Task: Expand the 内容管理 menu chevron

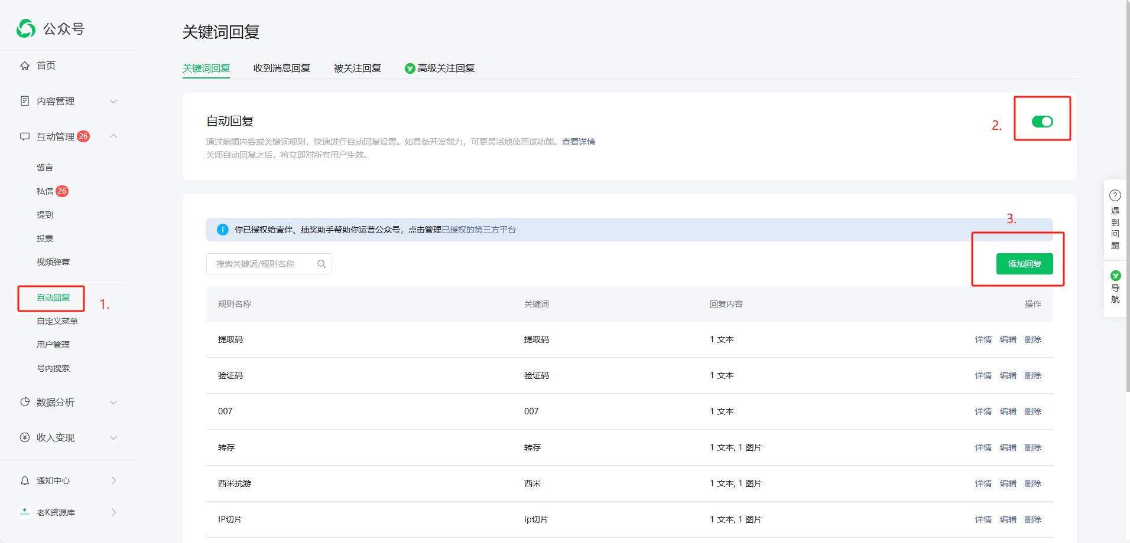Action: 113,101
